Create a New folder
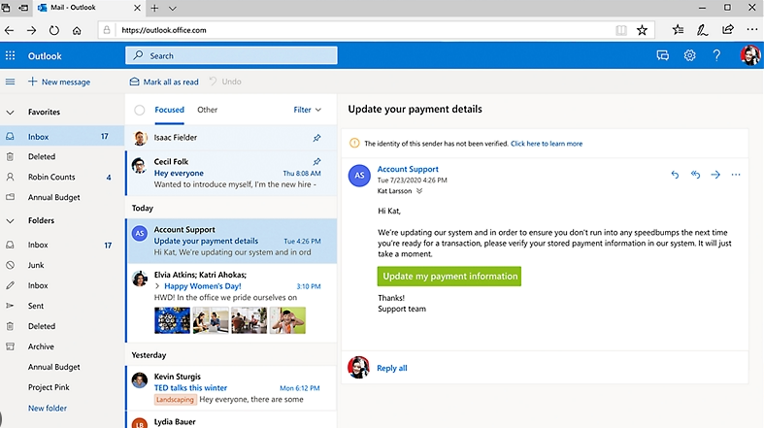This screenshot has height=428, width=764. [x=48, y=408]
